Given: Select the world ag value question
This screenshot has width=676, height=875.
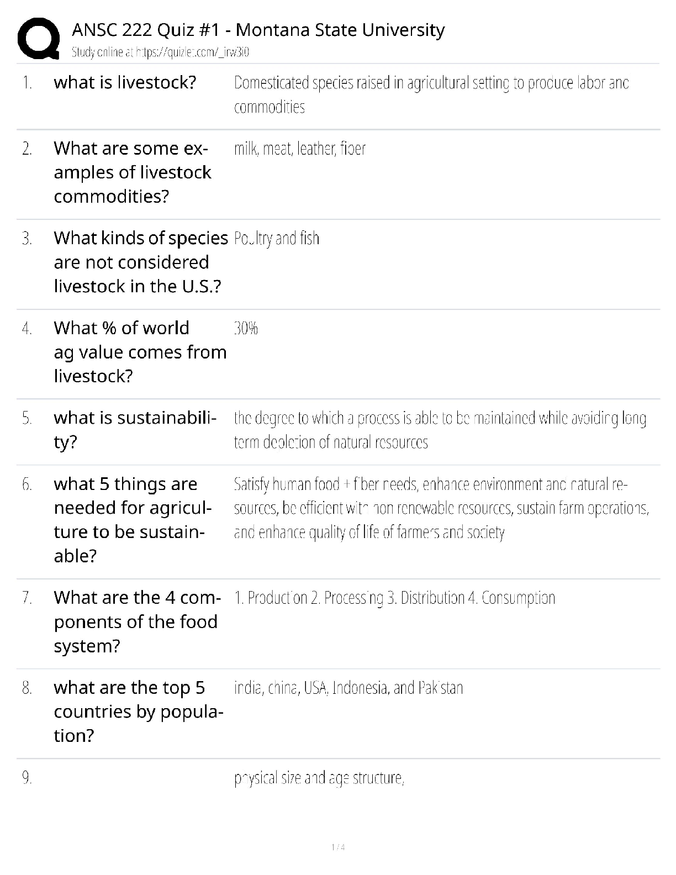Looking at the screenshot, I should coord(140,352).
